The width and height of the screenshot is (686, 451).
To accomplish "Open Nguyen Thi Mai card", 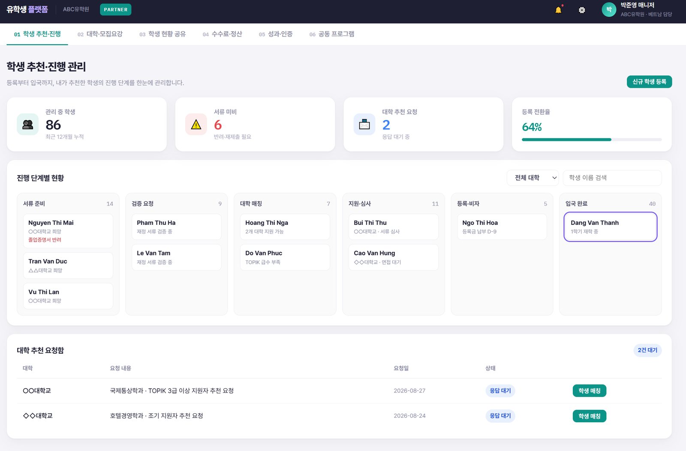I will [68, 231].
